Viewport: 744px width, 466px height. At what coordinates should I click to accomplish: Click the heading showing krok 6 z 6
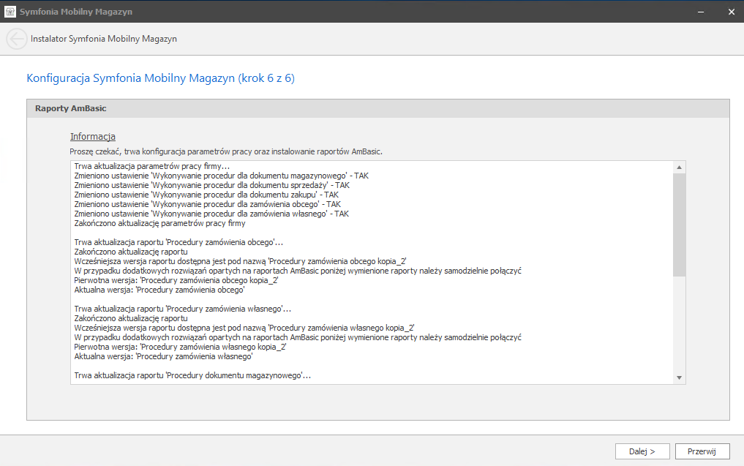pyautogui.click(x=161, y=78)
